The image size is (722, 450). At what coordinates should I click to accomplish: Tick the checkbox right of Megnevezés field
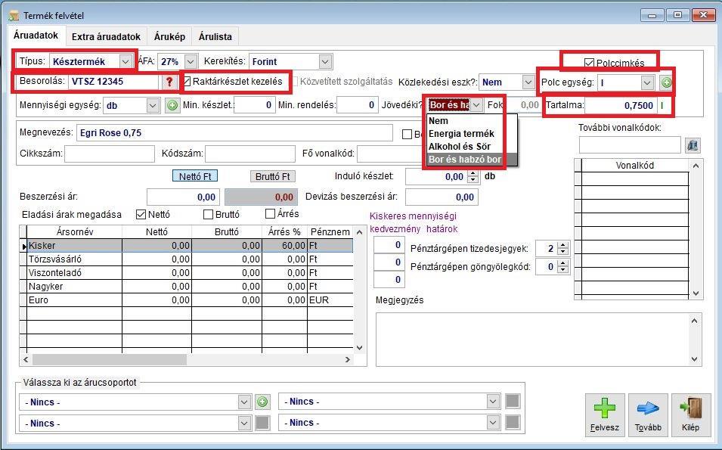[407, 134]
